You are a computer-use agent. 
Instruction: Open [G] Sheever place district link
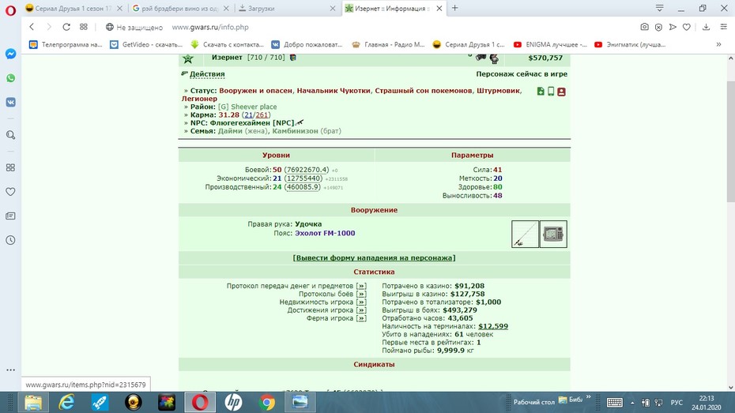pyautogui.click(x=247, y=107)
